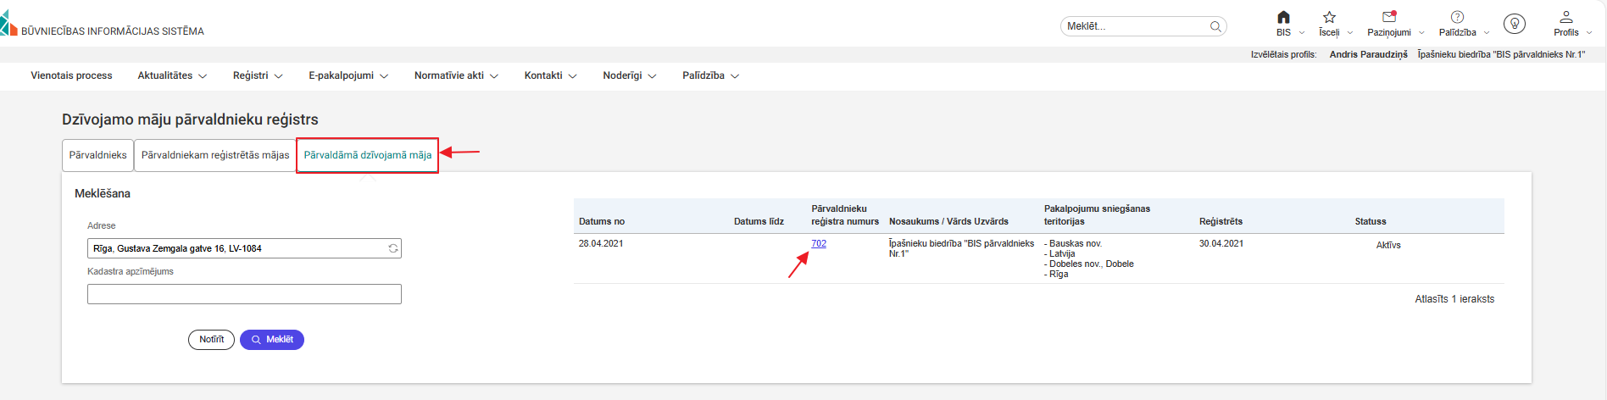Click the Palīdzība question mark icon
Image resolution: width=1607 pixels, height=400 pixels.
(1457, 18)
